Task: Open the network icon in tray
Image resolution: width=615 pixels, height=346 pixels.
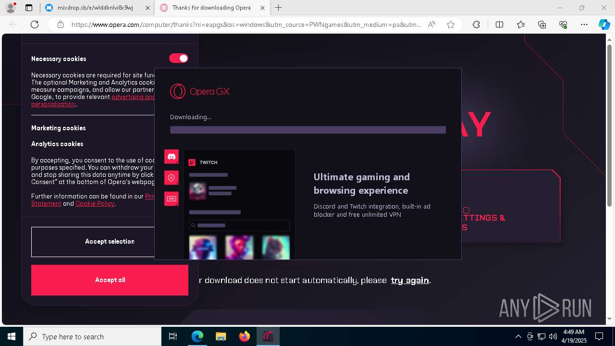Action: (x=541, y=336)
